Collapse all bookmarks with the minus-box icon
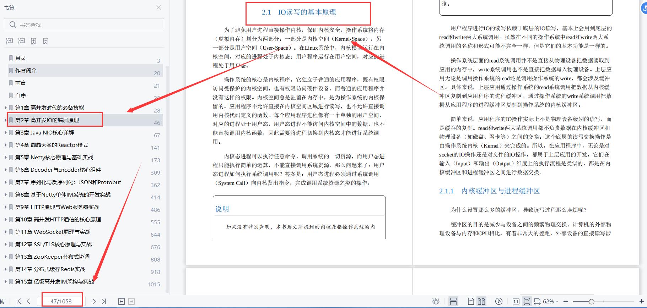 [x=22, y=41]
